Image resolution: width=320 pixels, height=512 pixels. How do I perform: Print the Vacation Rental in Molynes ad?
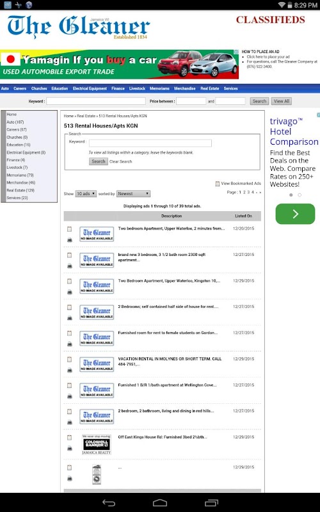click(70, 371)
